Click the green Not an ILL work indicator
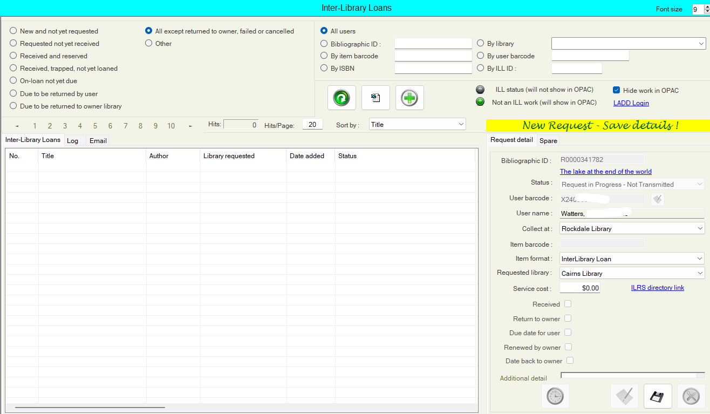 pos(480,102)
